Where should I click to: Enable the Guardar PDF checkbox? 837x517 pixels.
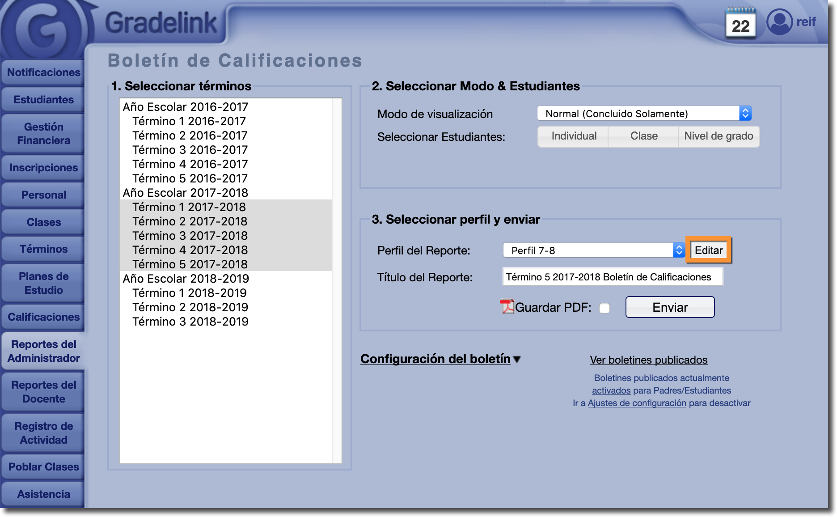tap(604, 308)
